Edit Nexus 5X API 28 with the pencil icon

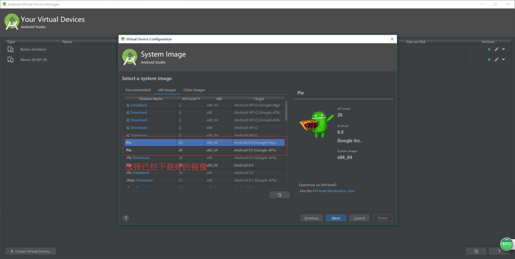[x=496, y=59]
